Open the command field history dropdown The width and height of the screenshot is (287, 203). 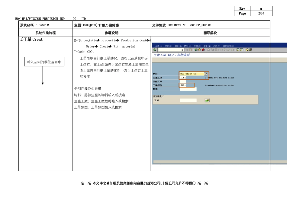(x=182, y=50)
